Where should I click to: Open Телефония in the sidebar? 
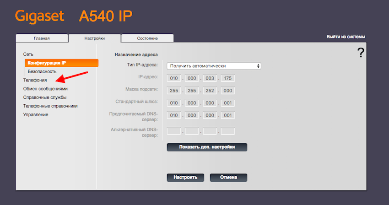tap(35, 80)
